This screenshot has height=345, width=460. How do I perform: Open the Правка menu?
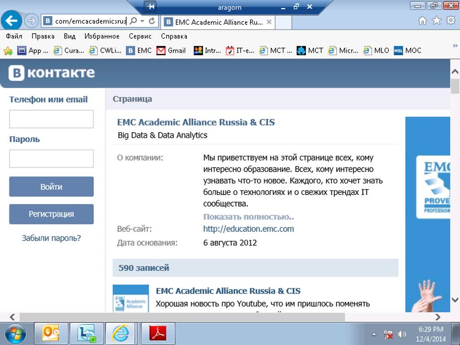pyautogui.click(x=43, y=36)
